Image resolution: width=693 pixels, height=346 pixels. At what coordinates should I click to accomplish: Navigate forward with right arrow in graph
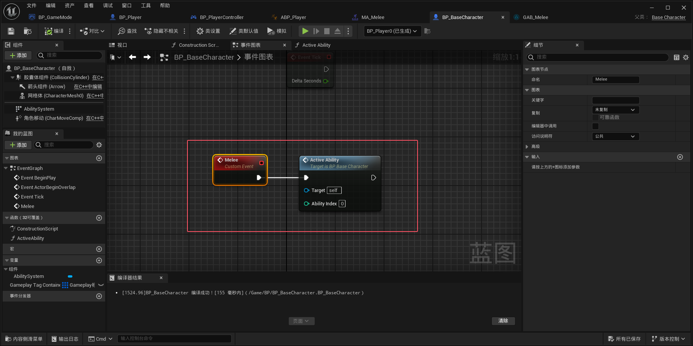click(147, 57)
